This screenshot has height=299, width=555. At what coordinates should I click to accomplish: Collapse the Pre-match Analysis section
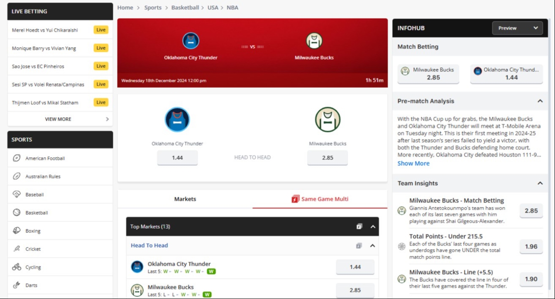(540, 101)
